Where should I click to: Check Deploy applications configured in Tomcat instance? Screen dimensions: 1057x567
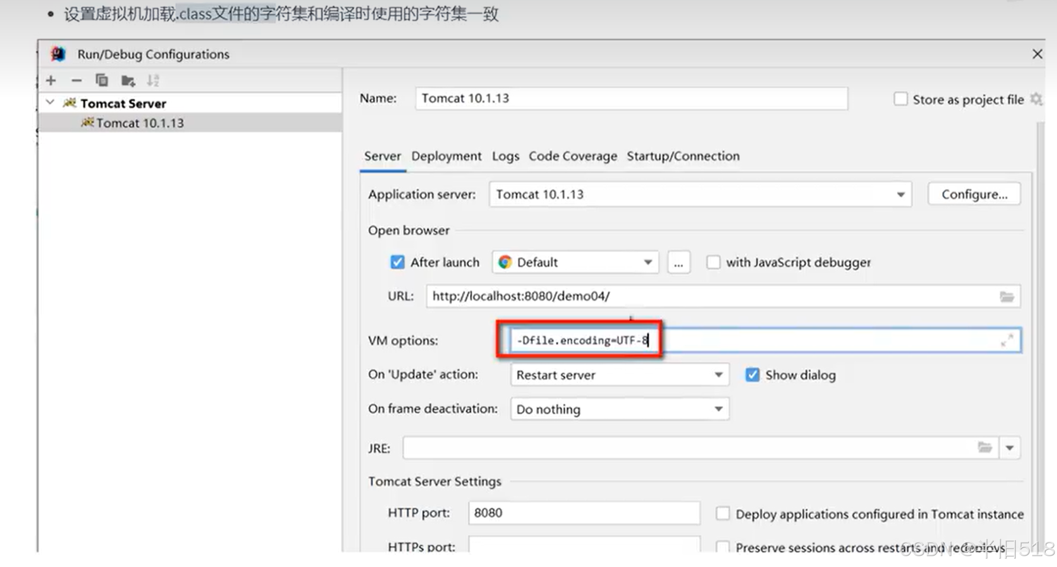tap(723, 513)
